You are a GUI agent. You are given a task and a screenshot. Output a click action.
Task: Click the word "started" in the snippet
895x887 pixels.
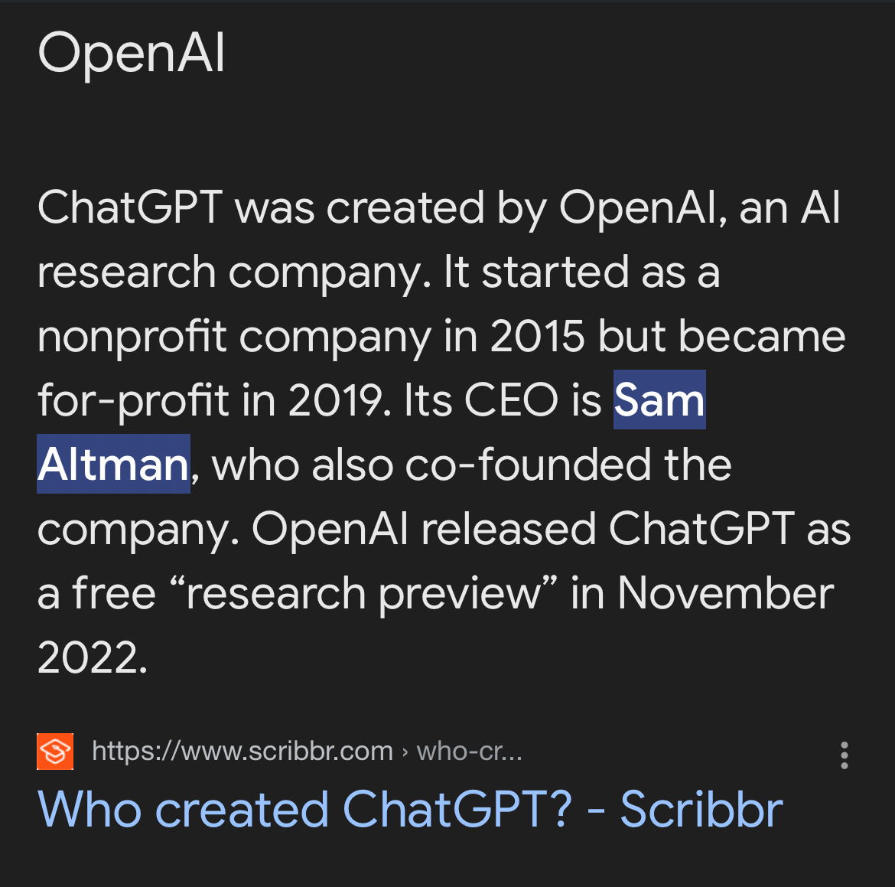[x=555, y=272]
